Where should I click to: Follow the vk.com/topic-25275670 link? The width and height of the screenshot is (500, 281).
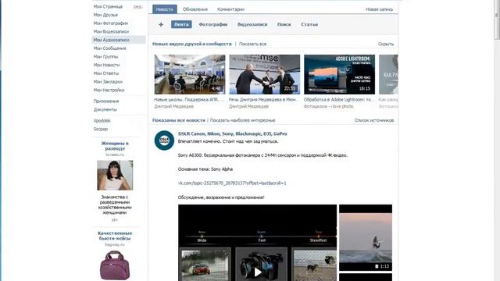pos(232,183)
